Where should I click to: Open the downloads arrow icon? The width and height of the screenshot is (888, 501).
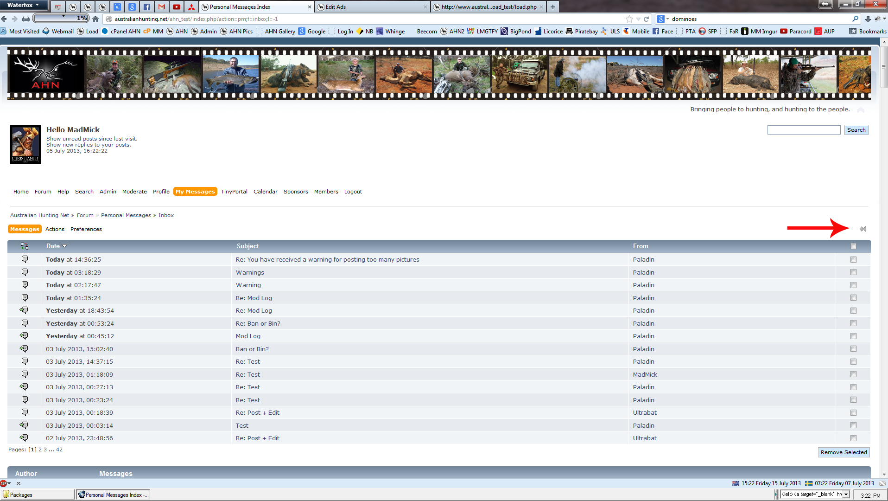point(868,19)
